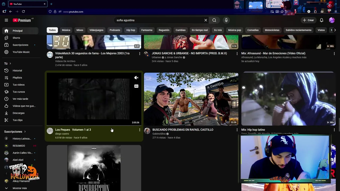This screenshot has height=191, width=340.
Task: Play the Rafael Castillo video thumbnail
Action: [191, 99]
